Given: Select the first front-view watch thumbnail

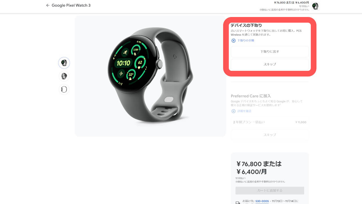Looking at the screenshot, I should (x=64, y=63).
